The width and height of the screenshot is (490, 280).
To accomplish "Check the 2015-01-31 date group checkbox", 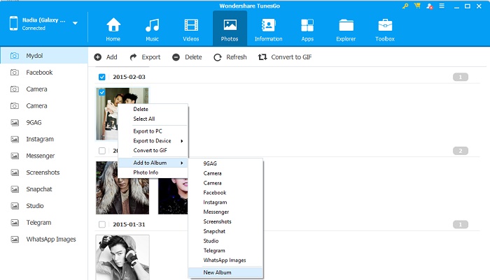I will pyautogui.click(x=103, y=225).
